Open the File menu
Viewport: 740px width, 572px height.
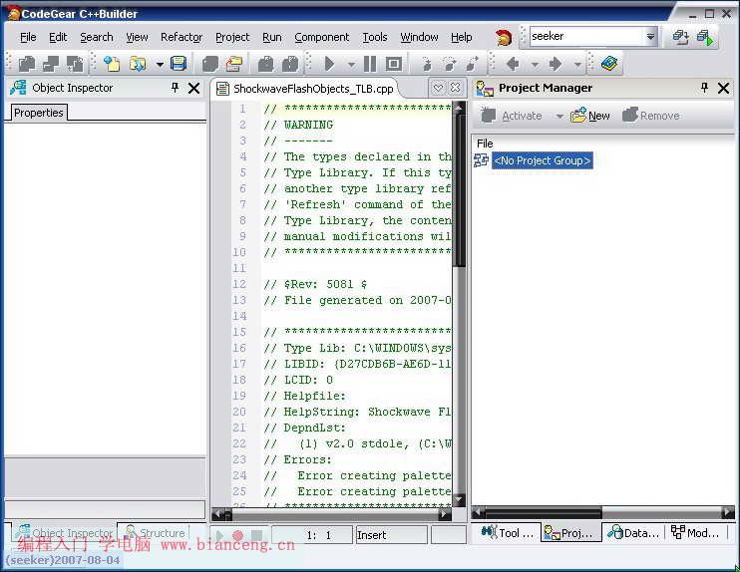28,37
